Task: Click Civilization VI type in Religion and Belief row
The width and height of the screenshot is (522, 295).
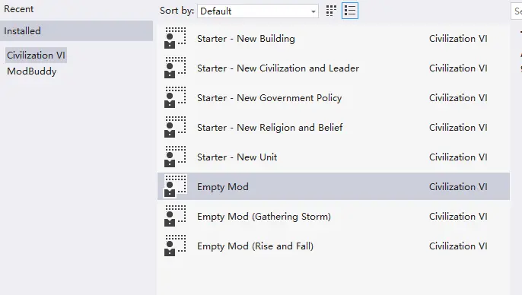Action: point(458,128)
